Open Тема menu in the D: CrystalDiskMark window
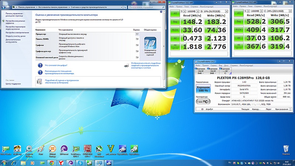The image size is (295, 166). (187, 7)
